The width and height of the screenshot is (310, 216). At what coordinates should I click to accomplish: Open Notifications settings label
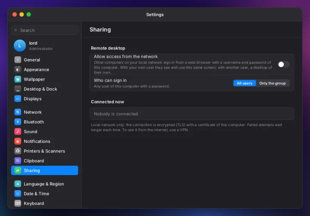pos(37,141)
